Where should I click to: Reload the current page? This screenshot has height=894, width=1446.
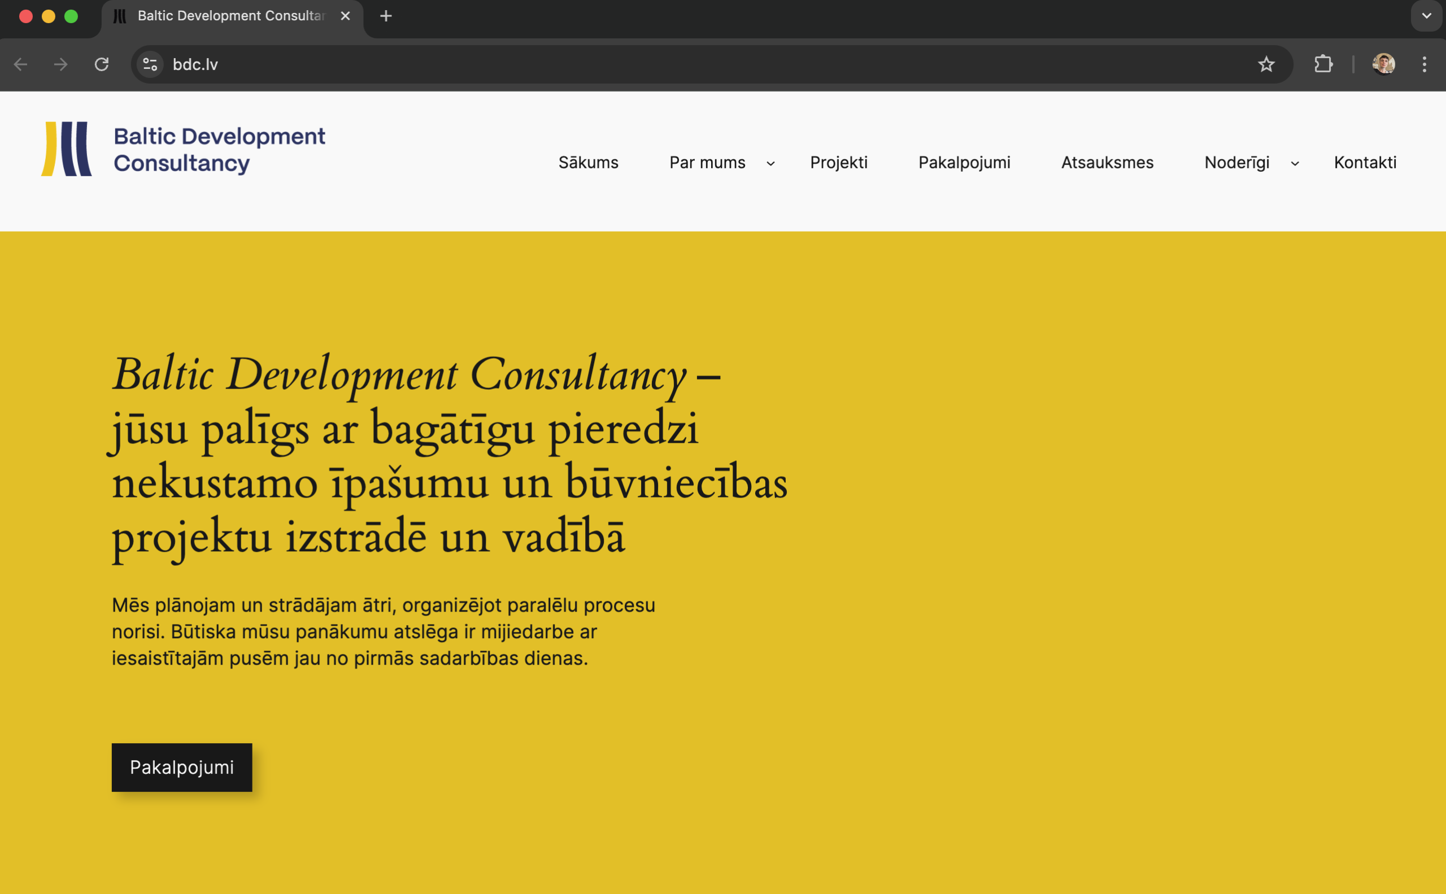click(x=102, y=64)
